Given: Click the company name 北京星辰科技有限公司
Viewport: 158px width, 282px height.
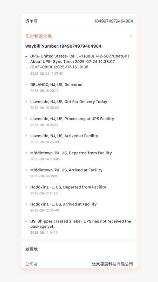Looking at the screenshot, I should [x=112, y=264].
